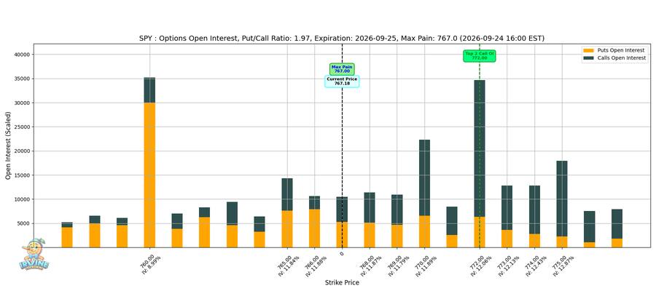Click the dark calls segment of the 765 bar
This screenshot has height=291, width=656.
coord(287,194)
